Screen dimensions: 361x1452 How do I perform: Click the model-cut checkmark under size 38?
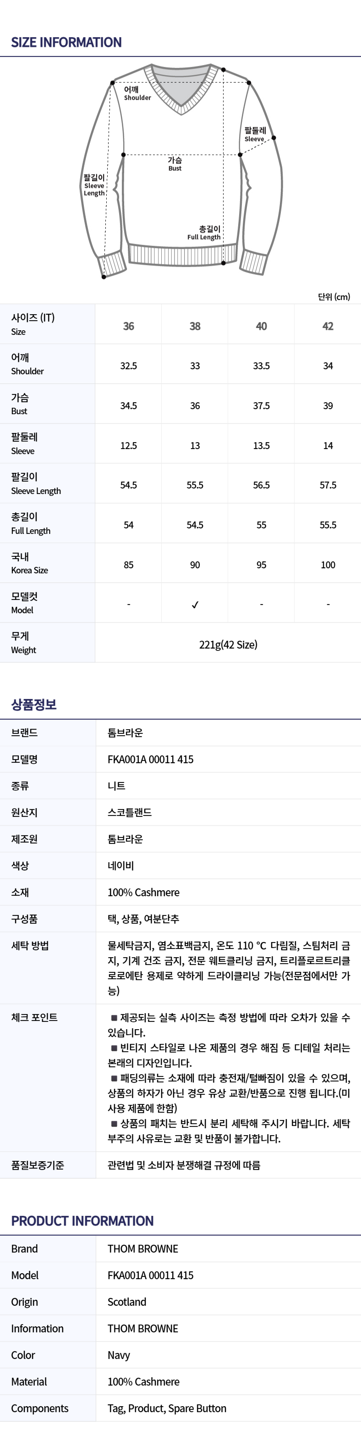tap(195, 605)
